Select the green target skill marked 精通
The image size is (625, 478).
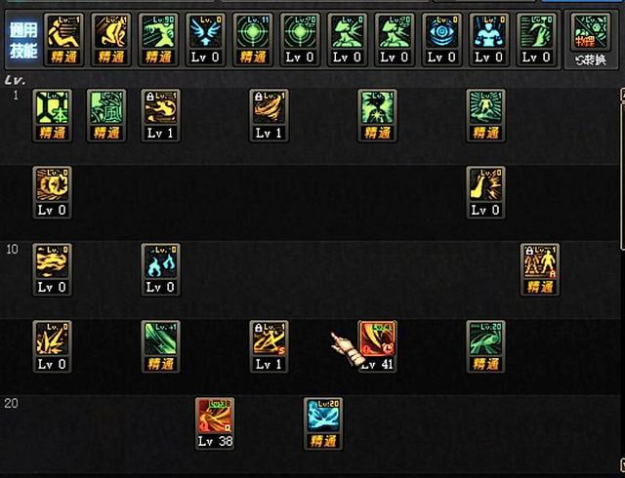253,39
